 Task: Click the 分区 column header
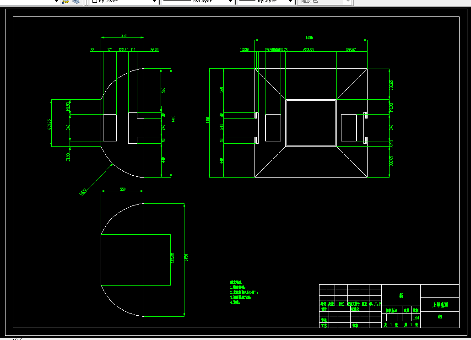341,304
